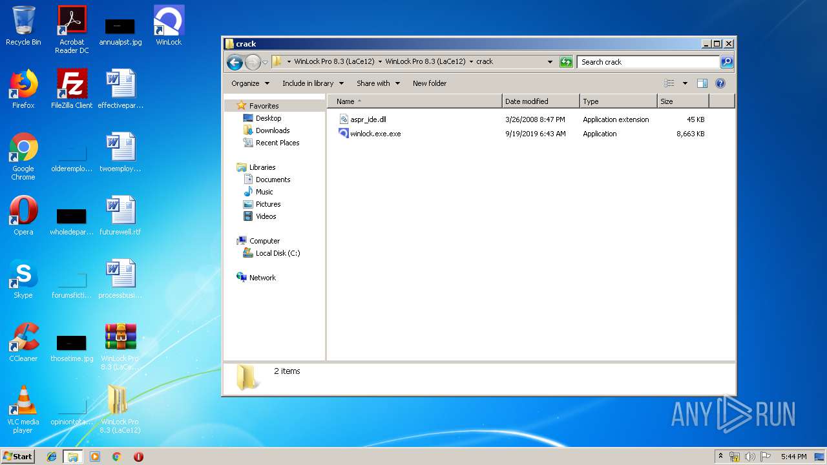Image resolution: width=827 pixels, height=465 pixels.
Task: Select Favorites in the navigation pane
Action: click(264, 106)
